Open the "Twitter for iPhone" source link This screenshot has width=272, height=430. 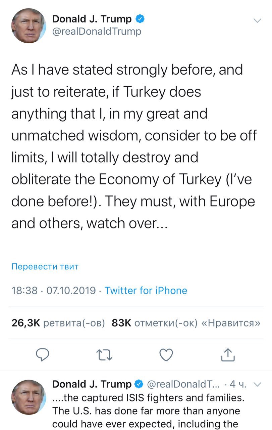pyautogui.click(x=146, y=290)
